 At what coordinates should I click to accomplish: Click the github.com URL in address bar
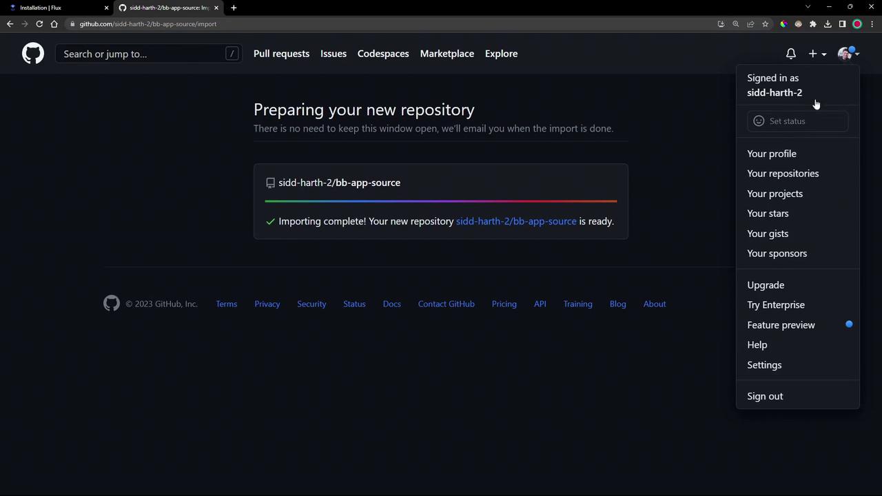point(147,24)
